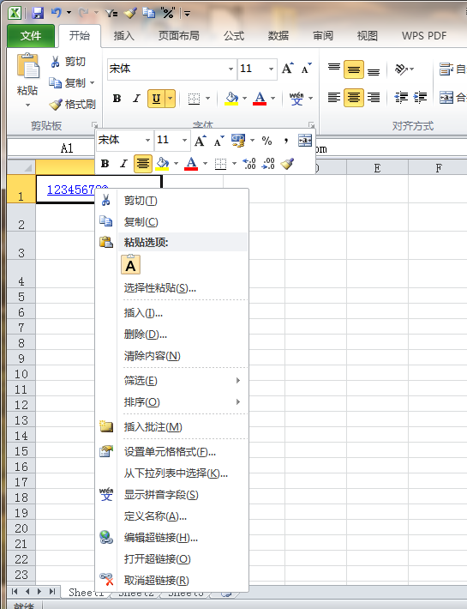Open mini toolbar font size dropdown
The height and width of the screenshot is (609, 467).
[x=184, y=140]
